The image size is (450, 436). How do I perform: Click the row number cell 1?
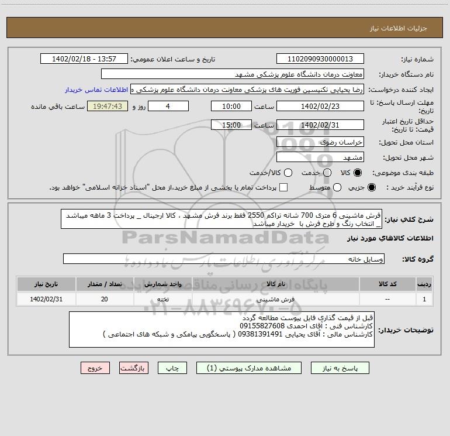424,299
